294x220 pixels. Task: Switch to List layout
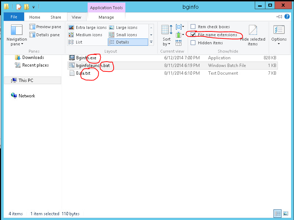pos(76,42)
